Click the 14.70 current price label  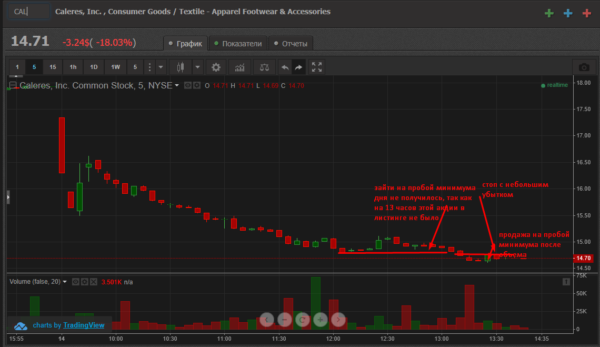pos(583,258)
